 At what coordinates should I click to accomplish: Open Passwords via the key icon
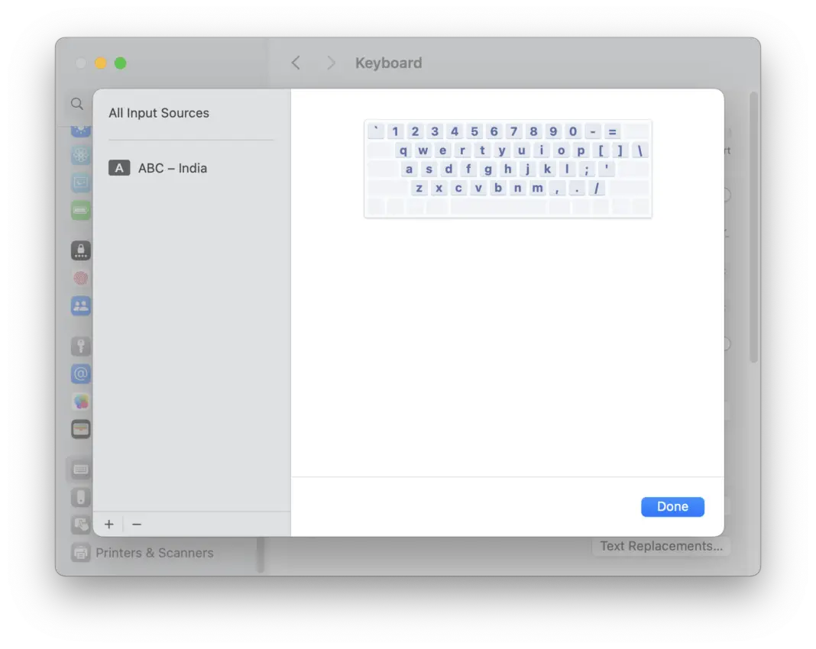pos(81,347)
